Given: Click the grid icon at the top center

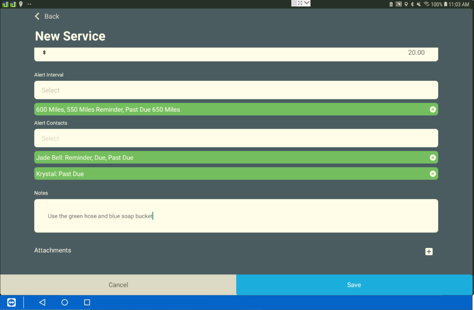Looking at the screenshot, I should pyautogui.click(x=294, y=3).
